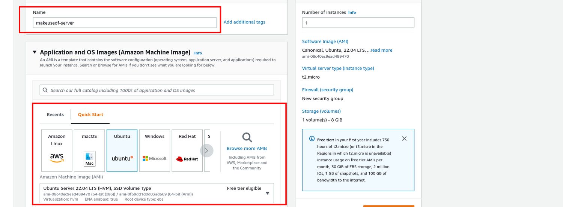Open Virtual server type (instance type) link
This screenshot has width=563, height=207.
coord(338,68)
